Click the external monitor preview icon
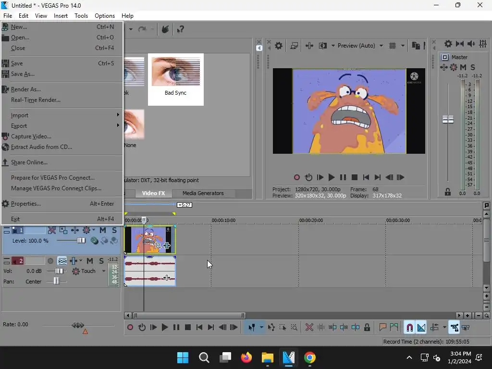Screen dimensions: 492x369 click(x=294, y=46)
